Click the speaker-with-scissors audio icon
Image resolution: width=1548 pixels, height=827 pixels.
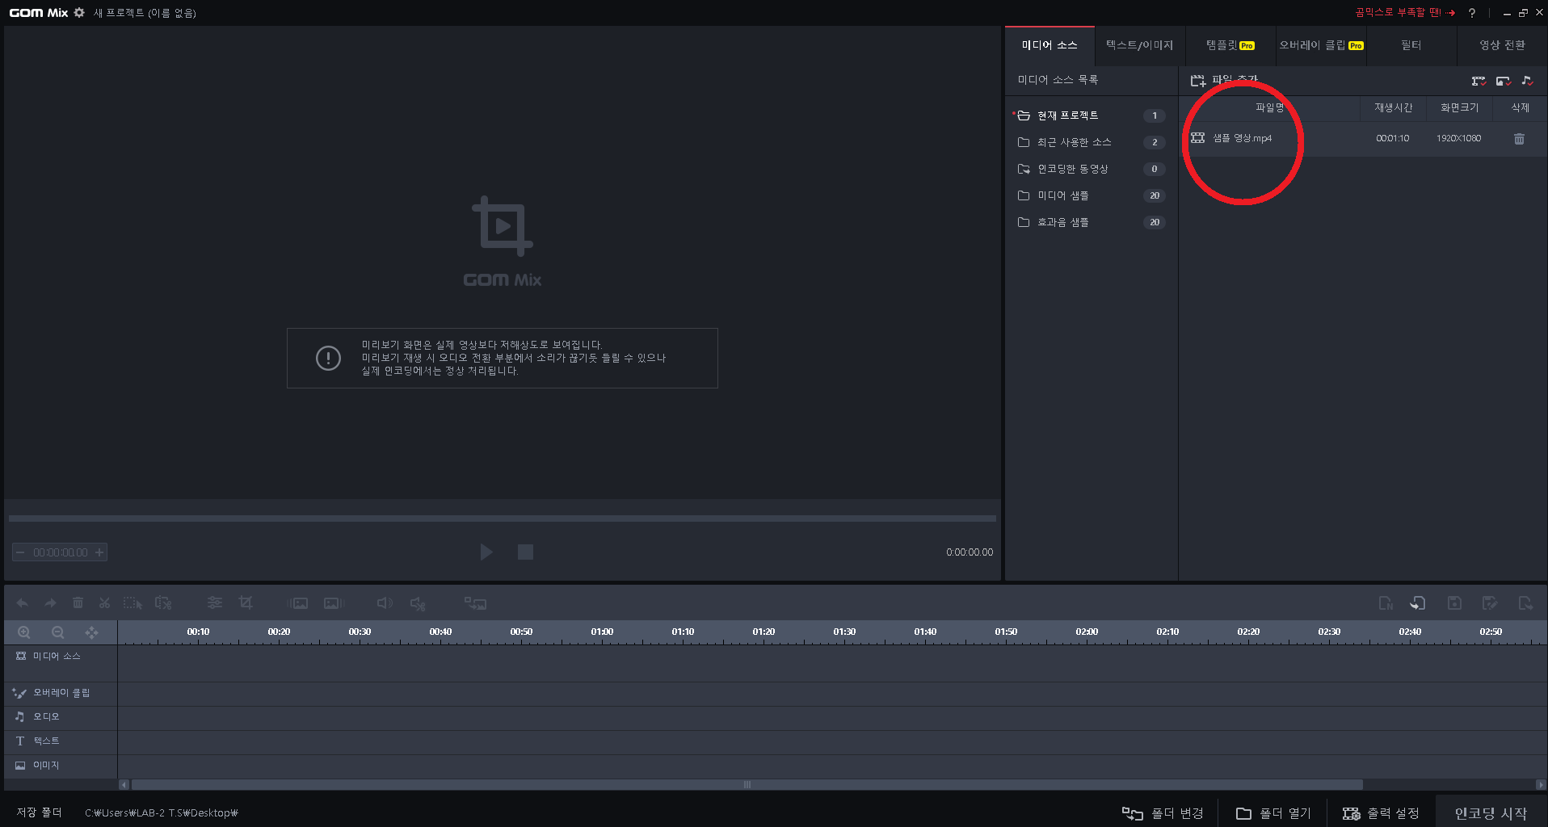coord(418,603)
